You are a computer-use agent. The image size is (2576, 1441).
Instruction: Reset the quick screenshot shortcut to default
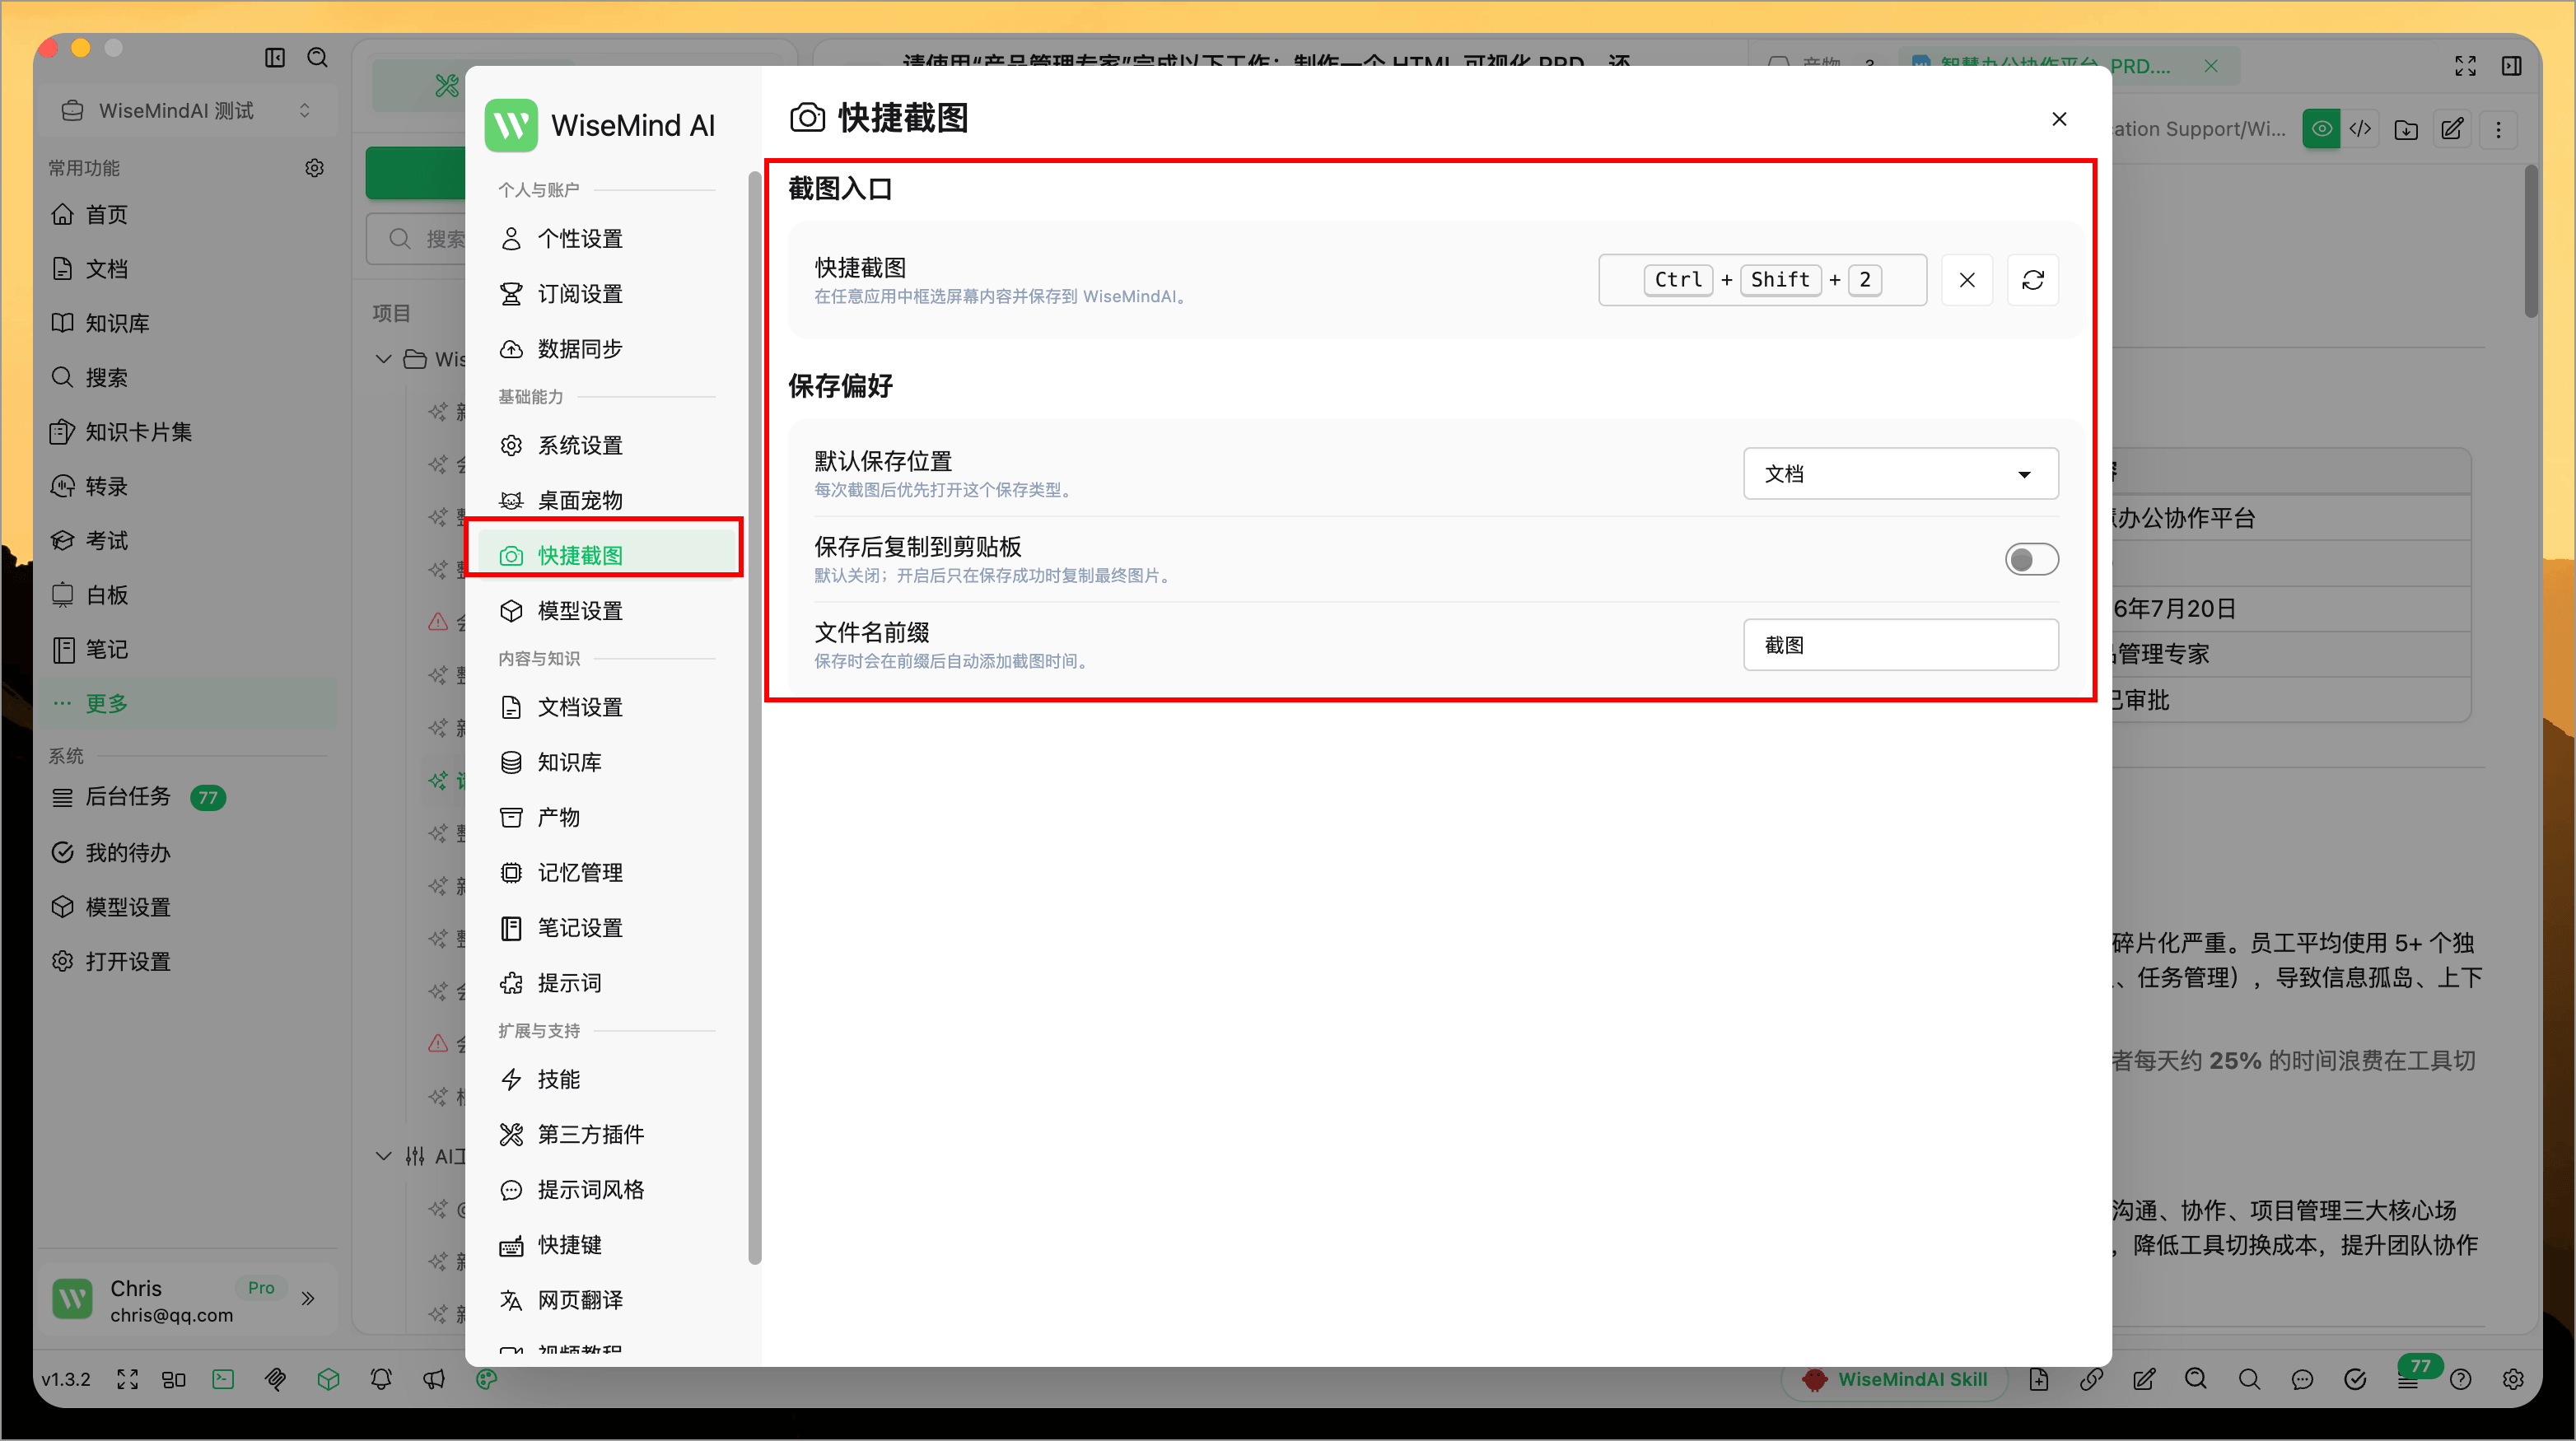[x=2032, y=280]
